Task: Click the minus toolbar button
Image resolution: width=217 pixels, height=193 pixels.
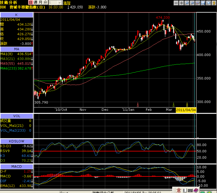Action: (x=176, y=3)
